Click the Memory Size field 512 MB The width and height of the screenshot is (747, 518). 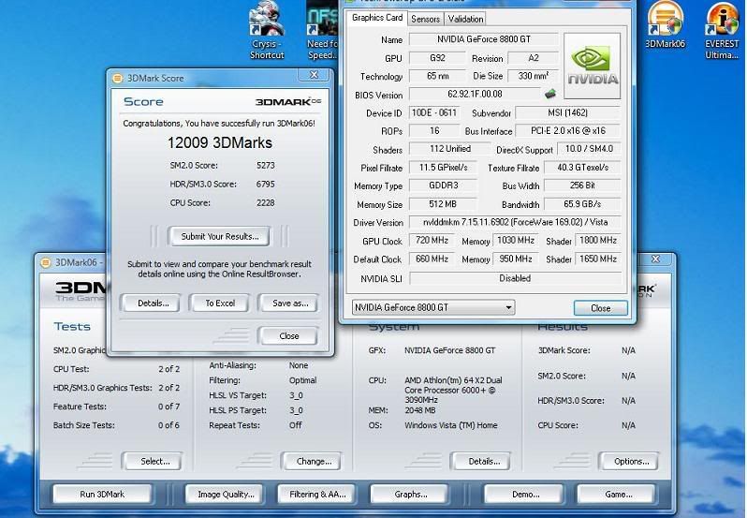[x=443, y=204]
